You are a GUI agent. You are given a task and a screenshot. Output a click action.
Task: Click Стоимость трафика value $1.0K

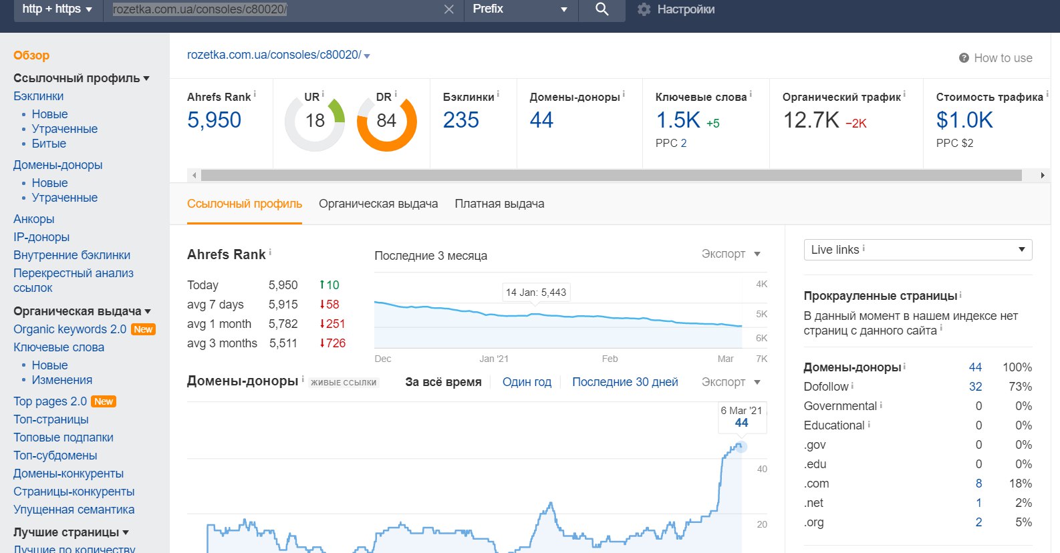(x=964, y=120)
